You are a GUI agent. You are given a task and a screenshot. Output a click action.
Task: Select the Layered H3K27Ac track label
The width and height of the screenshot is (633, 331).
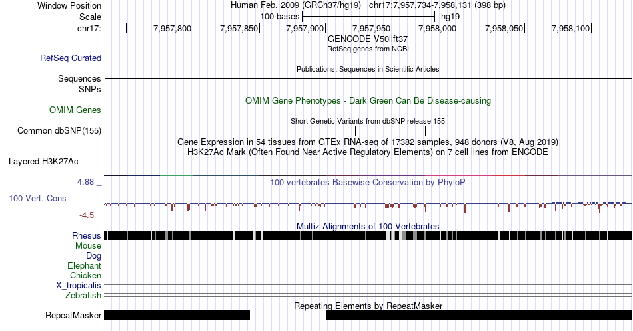coord(43,161)
